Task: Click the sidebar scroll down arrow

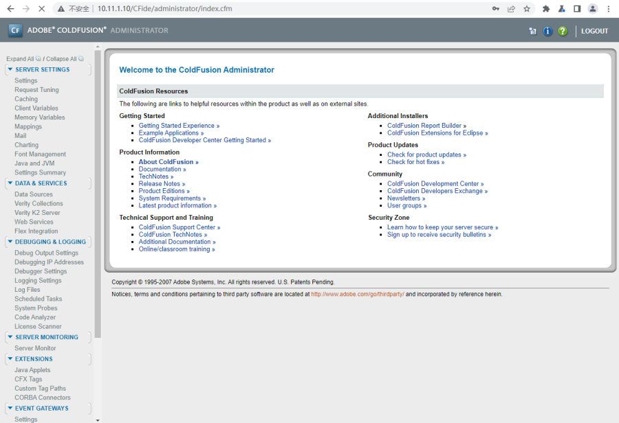Action: (x=98, y=420)
